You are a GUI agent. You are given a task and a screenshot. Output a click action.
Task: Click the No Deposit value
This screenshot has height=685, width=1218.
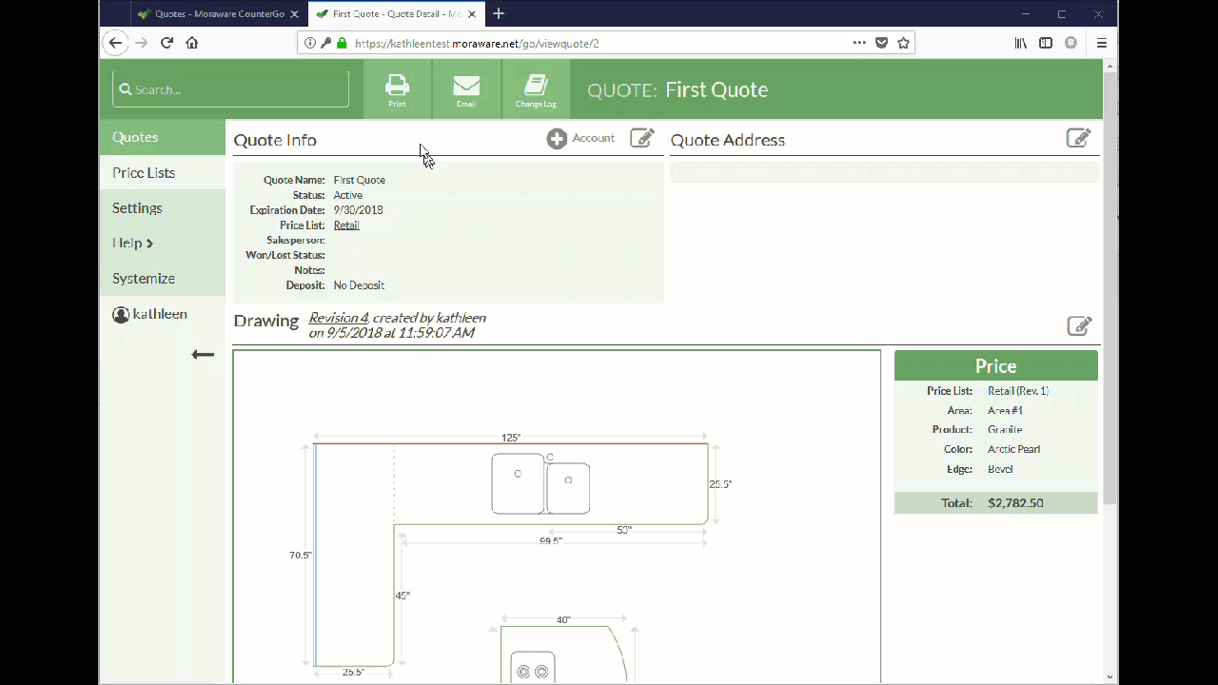point(359,285)
